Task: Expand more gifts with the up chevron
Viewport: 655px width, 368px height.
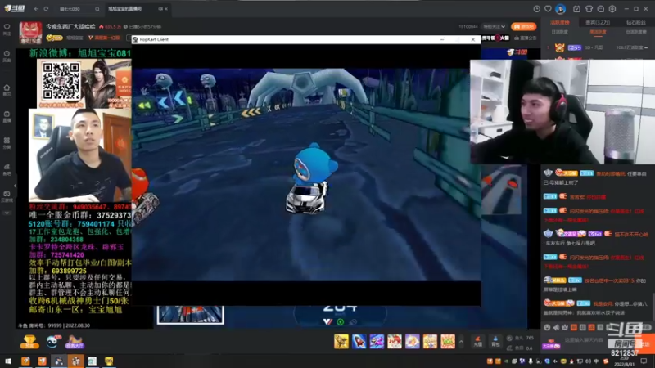Action: (x=461, y=342)
